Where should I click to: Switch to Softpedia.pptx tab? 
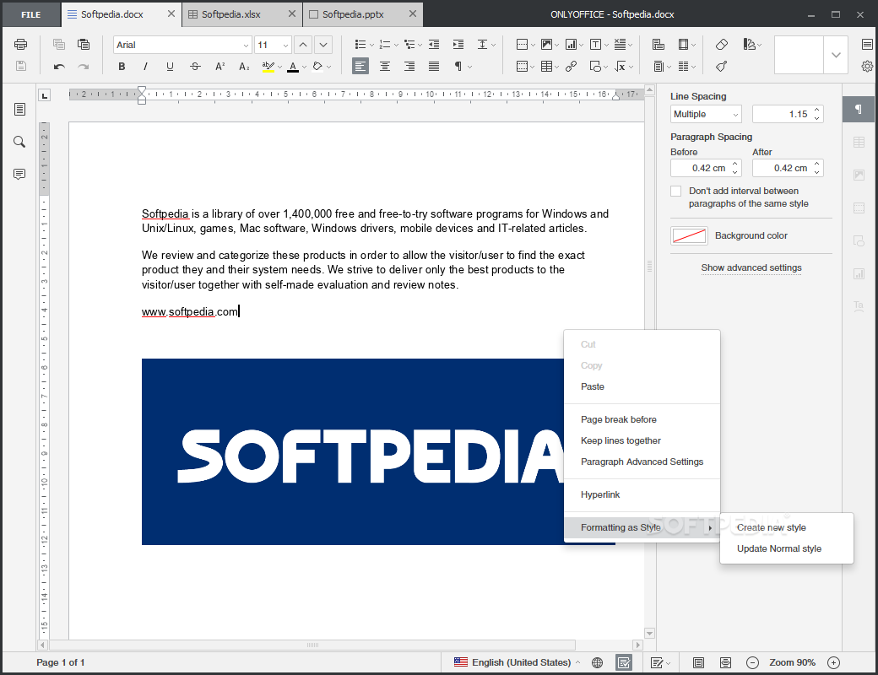pyautogui.click(x=353, y=14)
